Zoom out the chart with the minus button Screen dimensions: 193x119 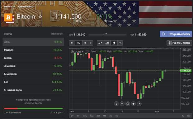(122, 104)
